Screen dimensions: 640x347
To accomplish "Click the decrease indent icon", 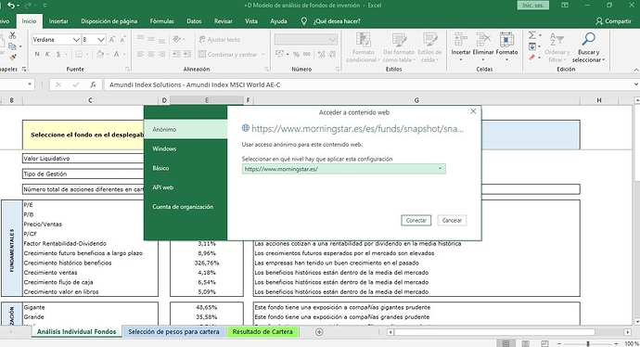I will click(177, 54).
